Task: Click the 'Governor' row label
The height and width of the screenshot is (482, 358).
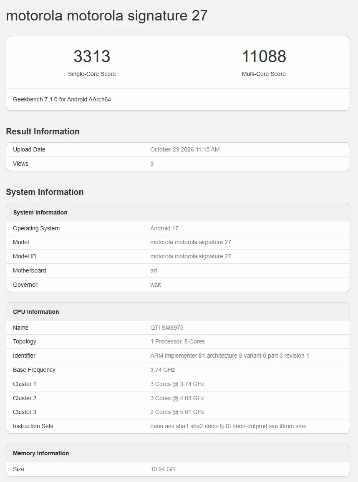Action: [25, 285]
